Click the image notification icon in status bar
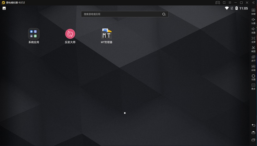The height and width of the screenshot is (146, 257). (x=4, y=8)
